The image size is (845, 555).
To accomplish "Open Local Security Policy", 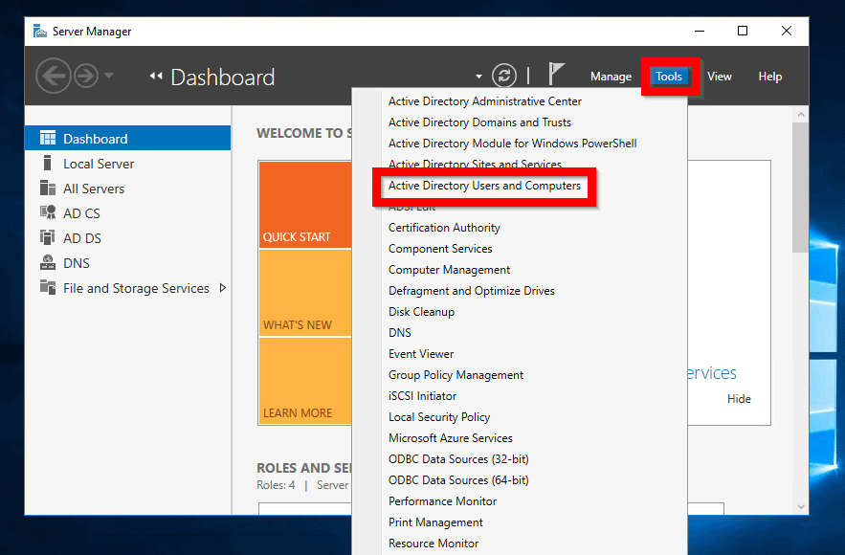I will point(439,416).
